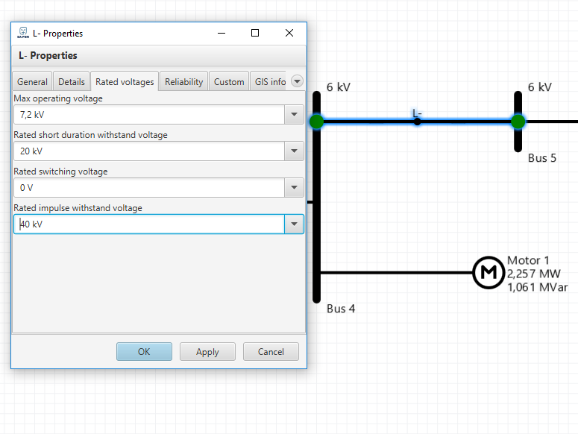Image resolution: width=578 pixels, height=434 pixels.
Task: Switch to the Details tab
Action: (72, 81)
